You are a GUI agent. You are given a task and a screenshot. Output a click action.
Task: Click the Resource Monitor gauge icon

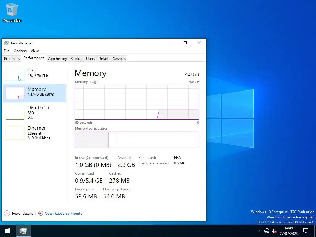coord(41,213)
